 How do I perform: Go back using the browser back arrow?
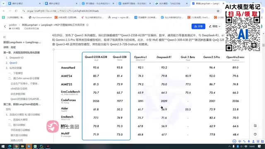tap(4, 11)
